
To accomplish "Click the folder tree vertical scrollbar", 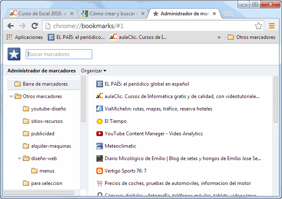I will [83, 99].
